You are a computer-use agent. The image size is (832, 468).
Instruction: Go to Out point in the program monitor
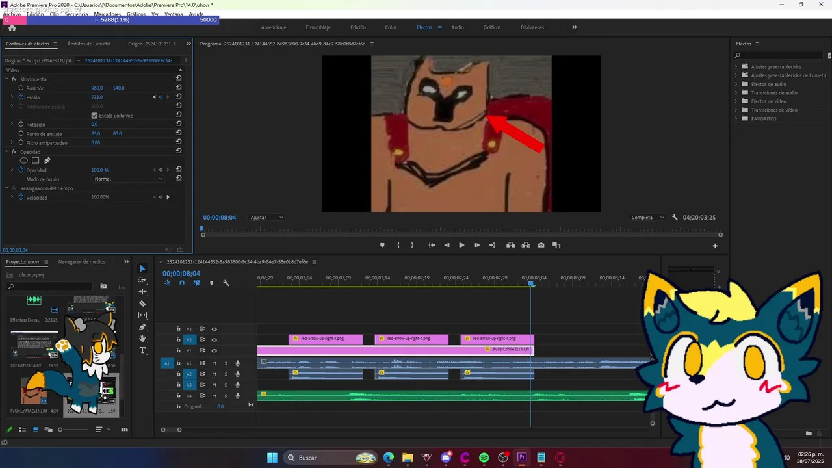coord(492,245)
